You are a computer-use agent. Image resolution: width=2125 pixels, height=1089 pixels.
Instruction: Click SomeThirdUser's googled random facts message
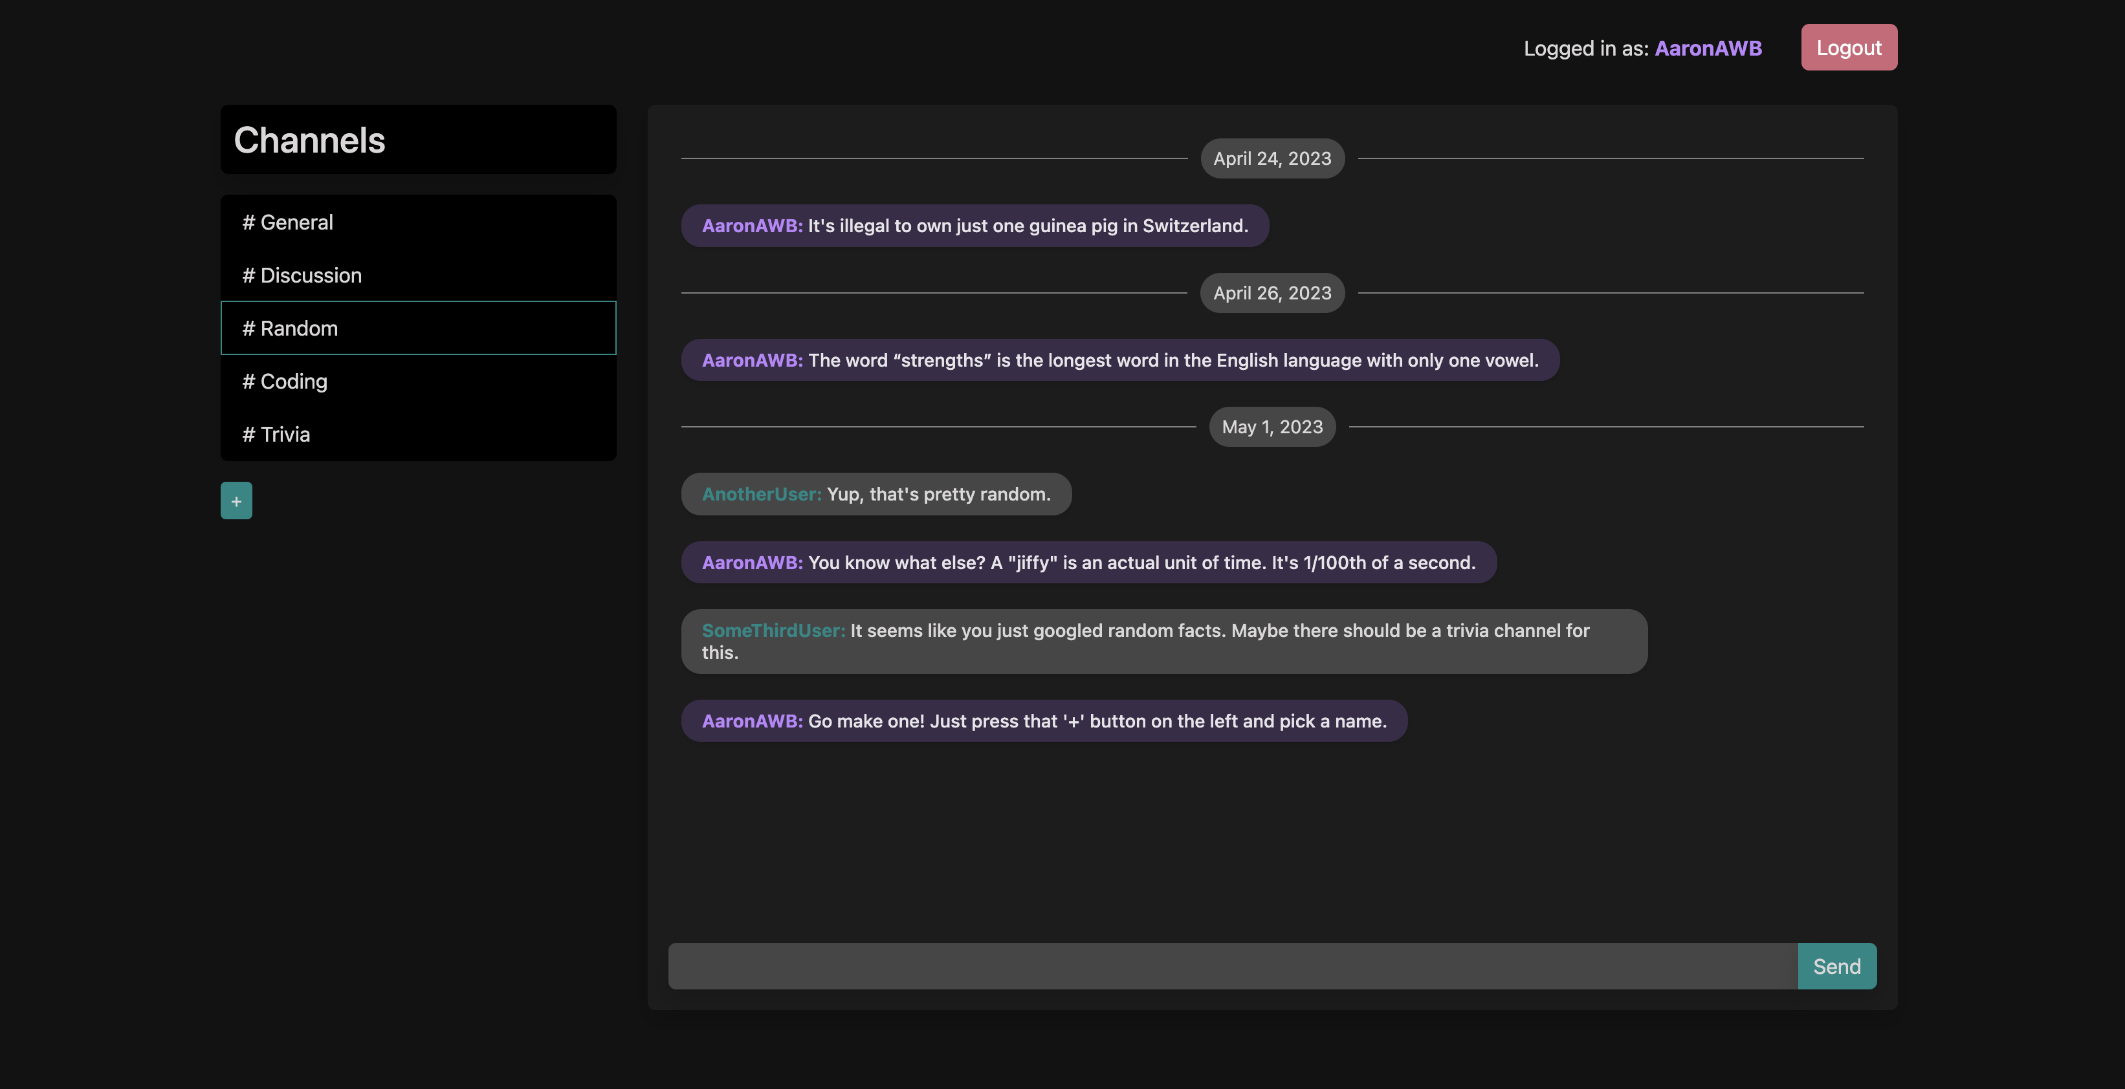1163,641
